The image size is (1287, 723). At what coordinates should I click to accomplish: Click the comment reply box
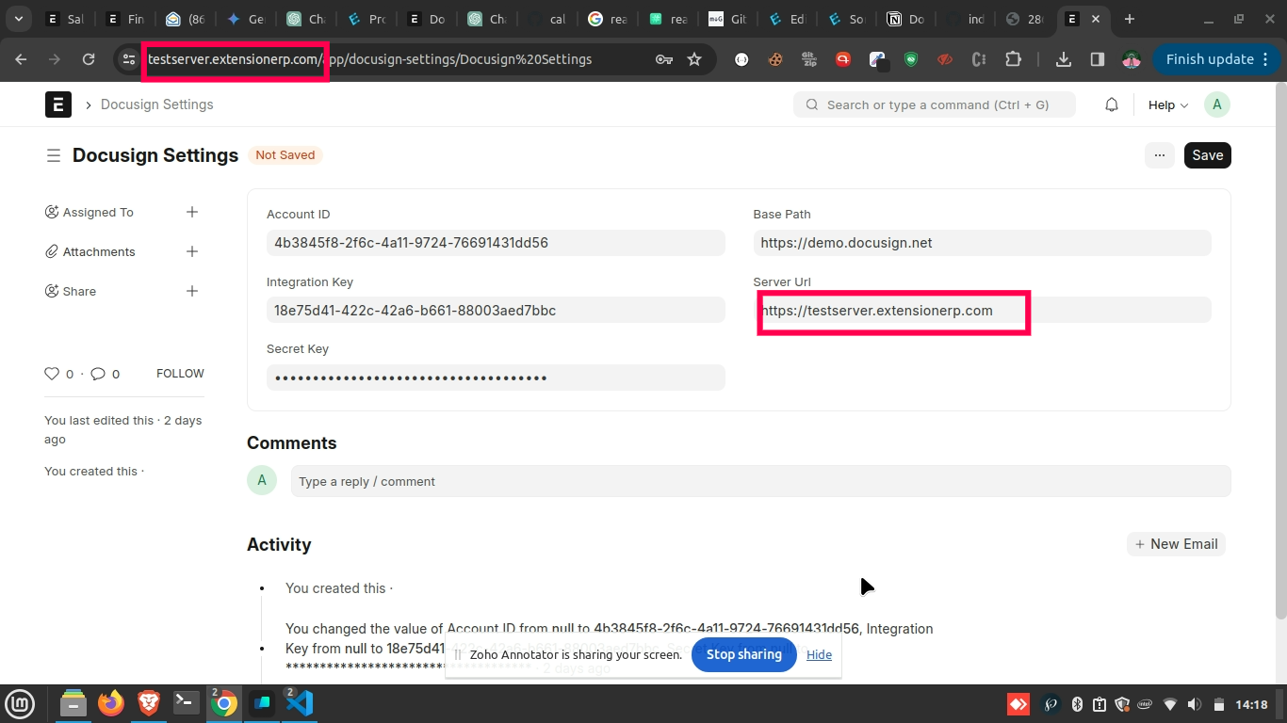[x=760, y=481]
